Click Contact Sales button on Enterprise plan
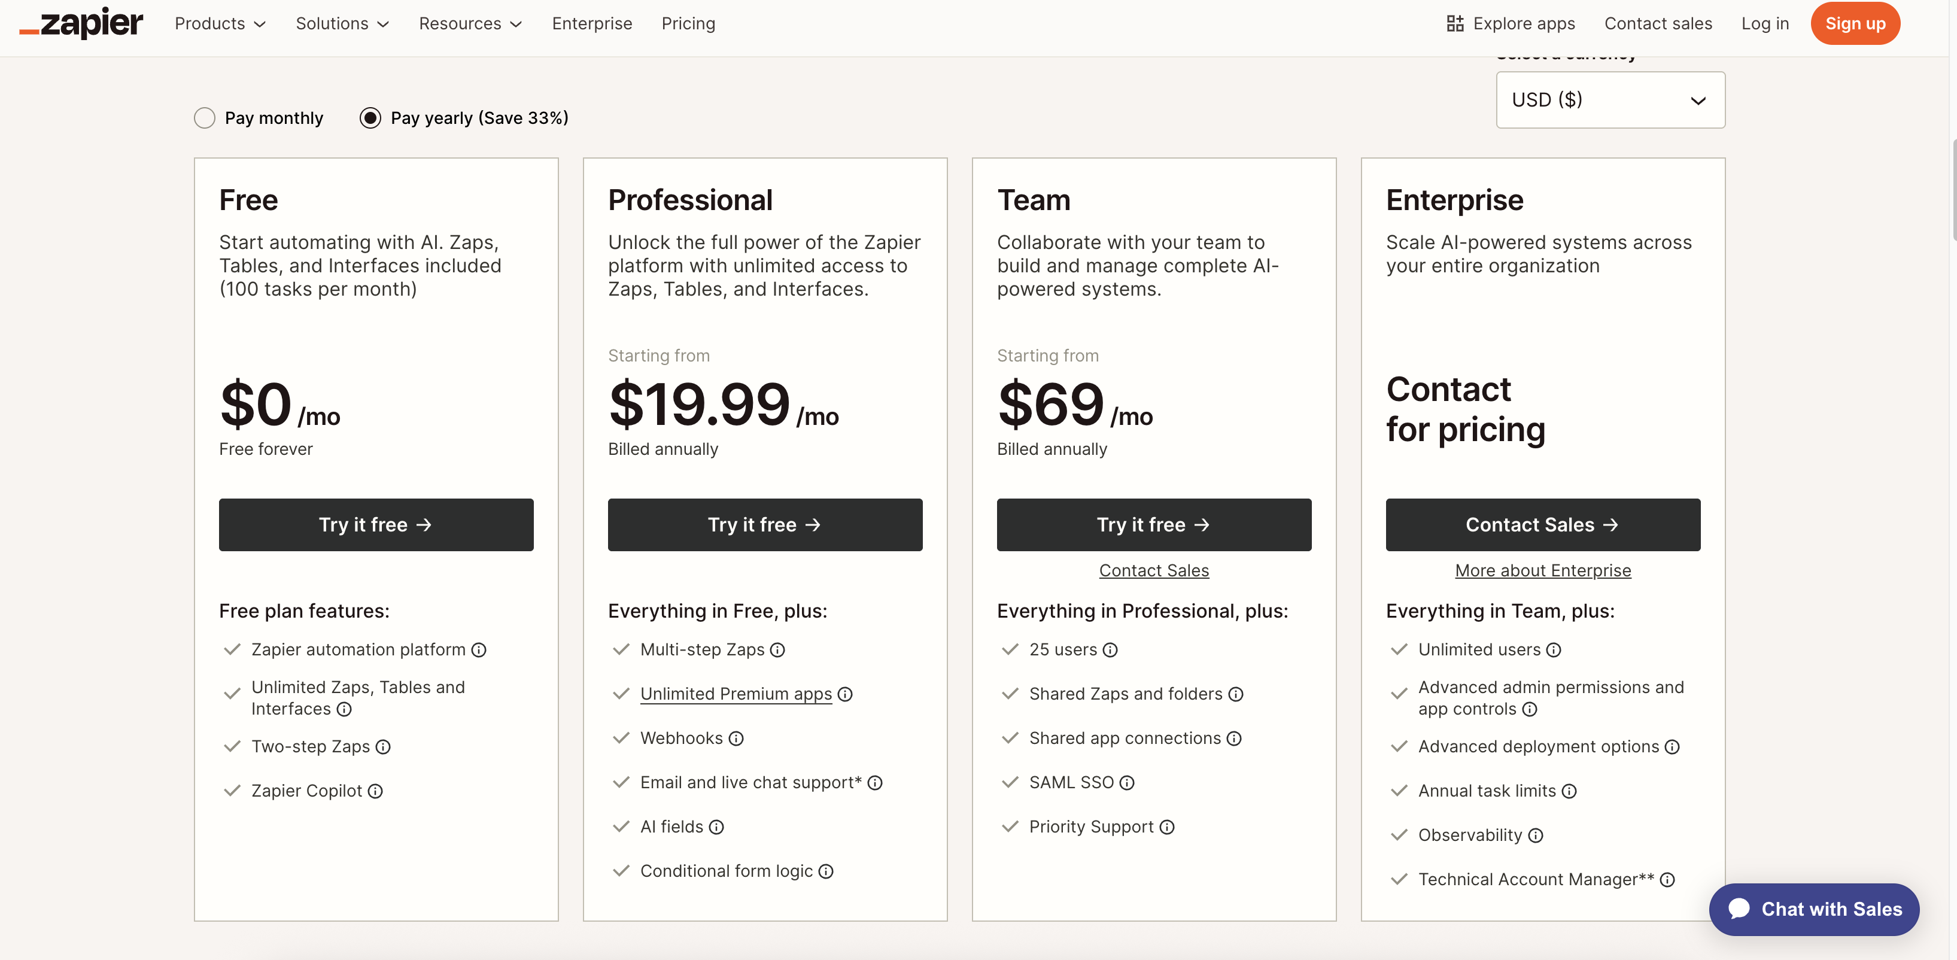The image size is (1957, 960). point(1543,525)
